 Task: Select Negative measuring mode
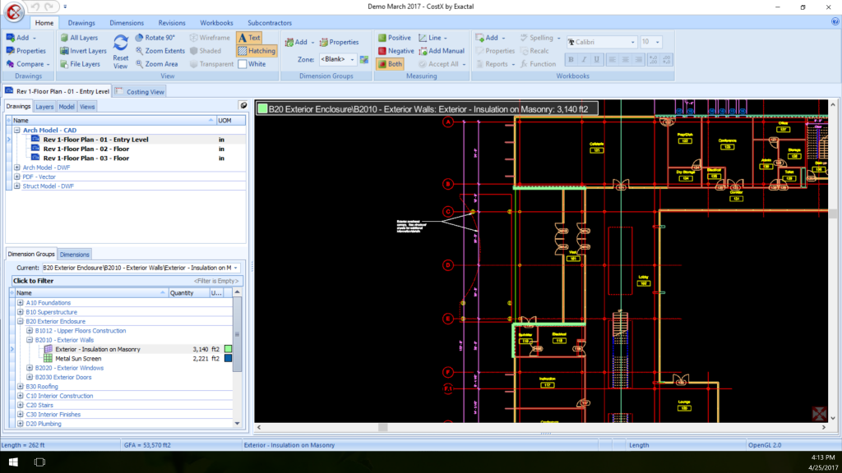point(396,51)
